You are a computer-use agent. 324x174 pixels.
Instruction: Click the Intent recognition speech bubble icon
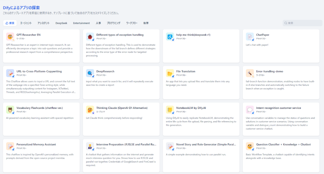click(x=250, y=110)
